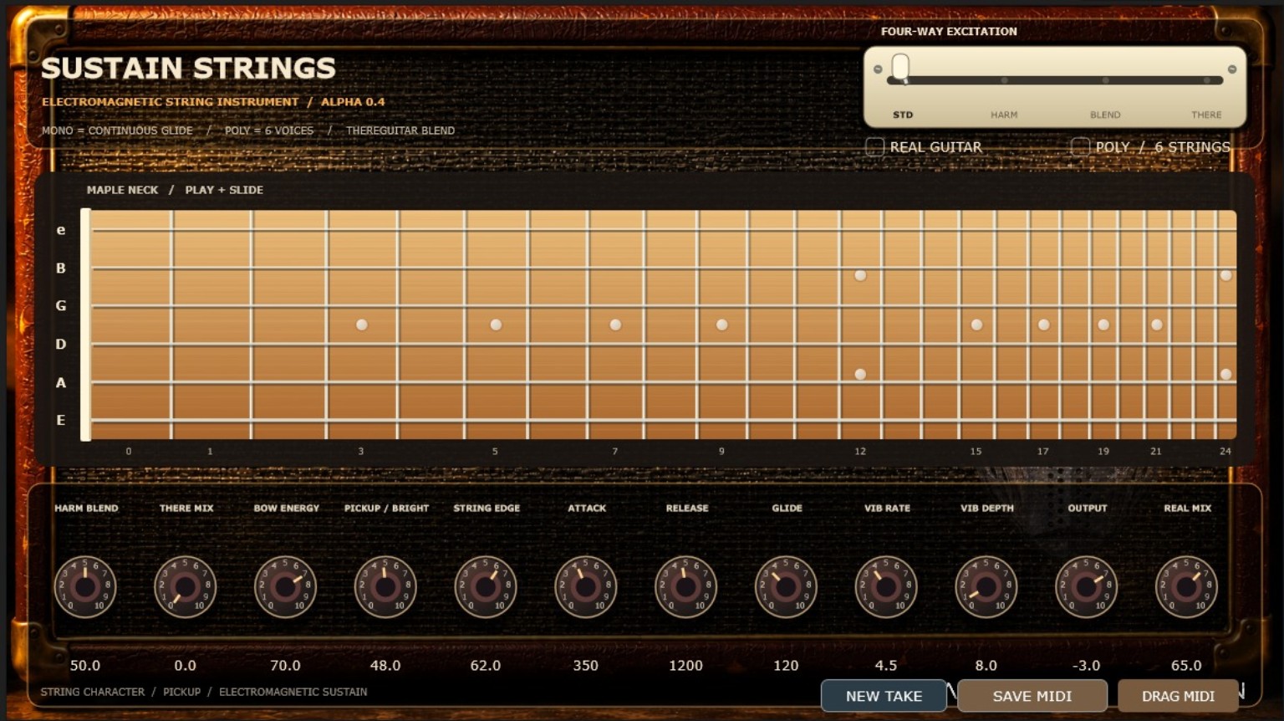The image size is (1284, 721).
Task: Click the fret 3 inlay dot
Action: [x=362, y=325]
